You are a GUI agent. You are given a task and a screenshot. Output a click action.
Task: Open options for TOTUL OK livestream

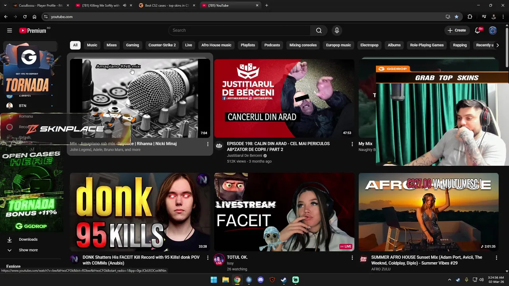point(352,258)
